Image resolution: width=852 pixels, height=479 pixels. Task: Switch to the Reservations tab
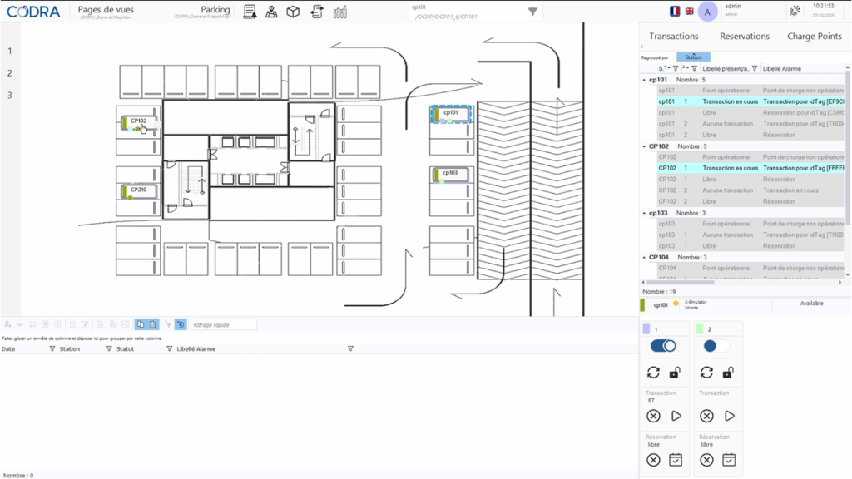tap(744, 37)
